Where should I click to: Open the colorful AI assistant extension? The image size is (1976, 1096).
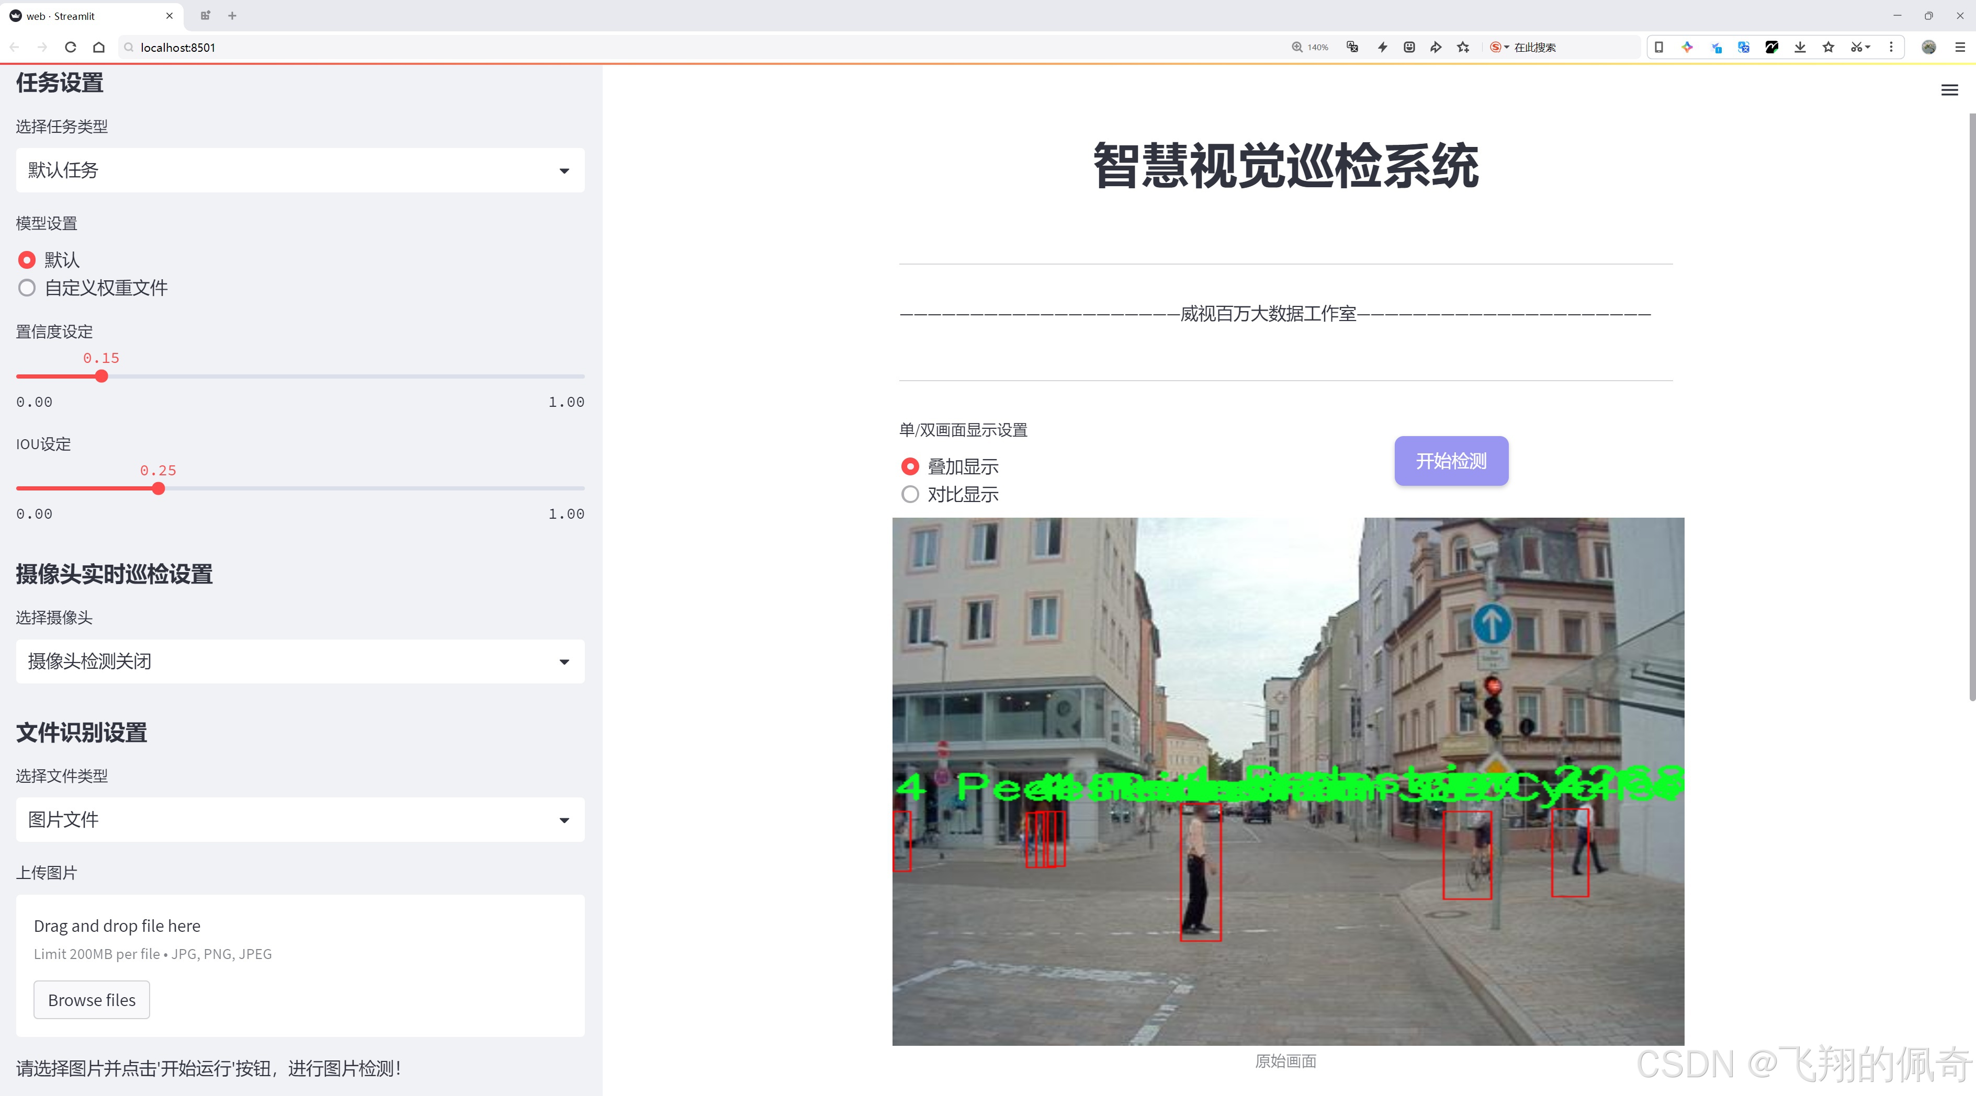pyautogui.click(x=1687, y=47)
